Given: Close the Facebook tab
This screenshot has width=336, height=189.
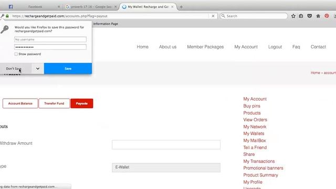Looking at the screenshot, I should point(59,7).
